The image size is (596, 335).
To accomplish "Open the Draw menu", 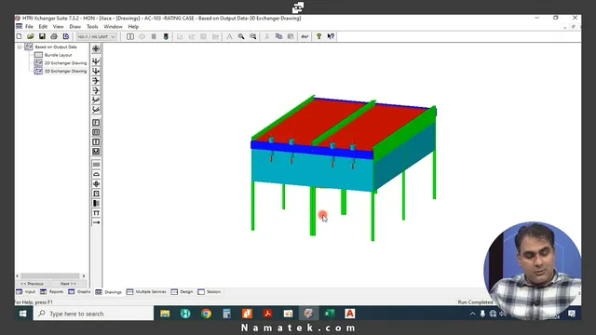I will pyautogui.click(x=74, y=27).
